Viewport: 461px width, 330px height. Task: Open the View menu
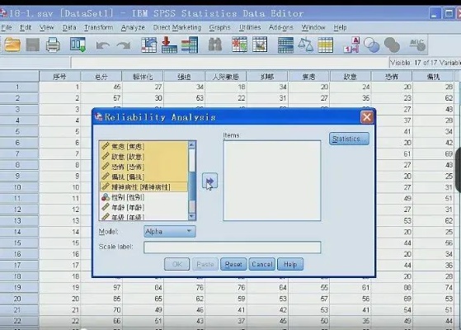[x=47, y=28]
